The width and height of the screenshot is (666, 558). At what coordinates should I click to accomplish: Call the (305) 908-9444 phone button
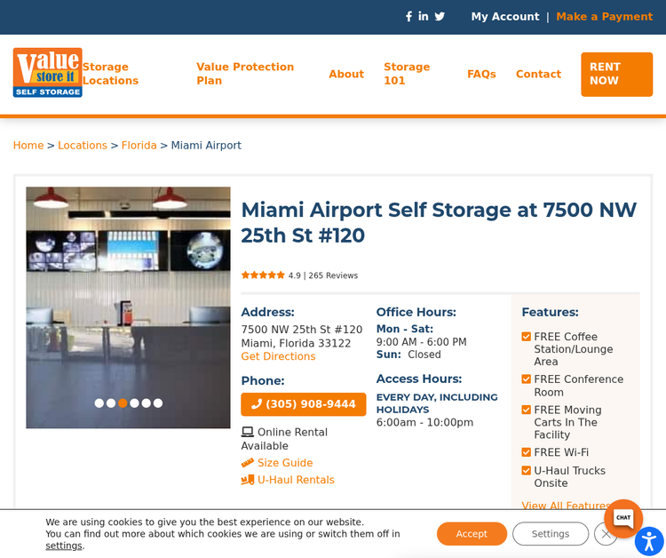click(304, 404)
